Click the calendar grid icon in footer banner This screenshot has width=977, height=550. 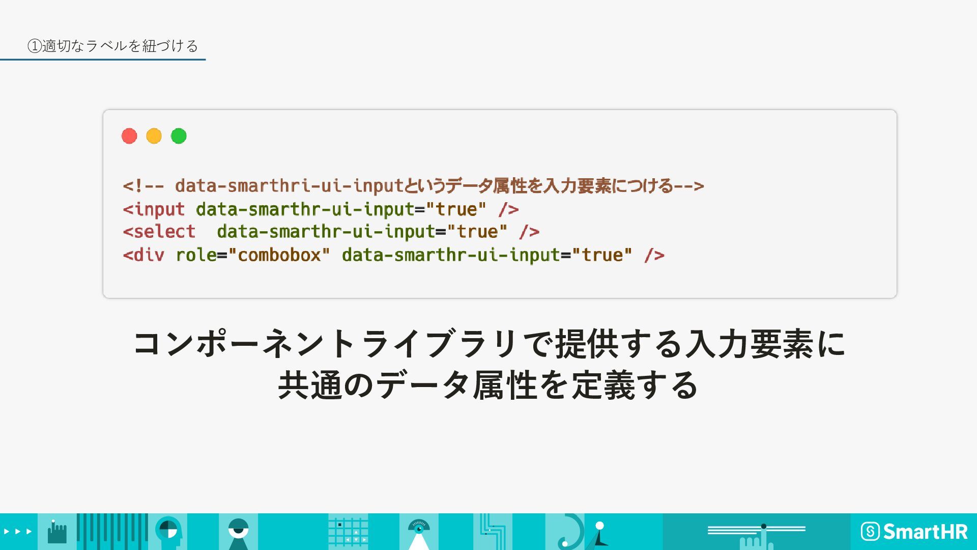pos(348,532)
